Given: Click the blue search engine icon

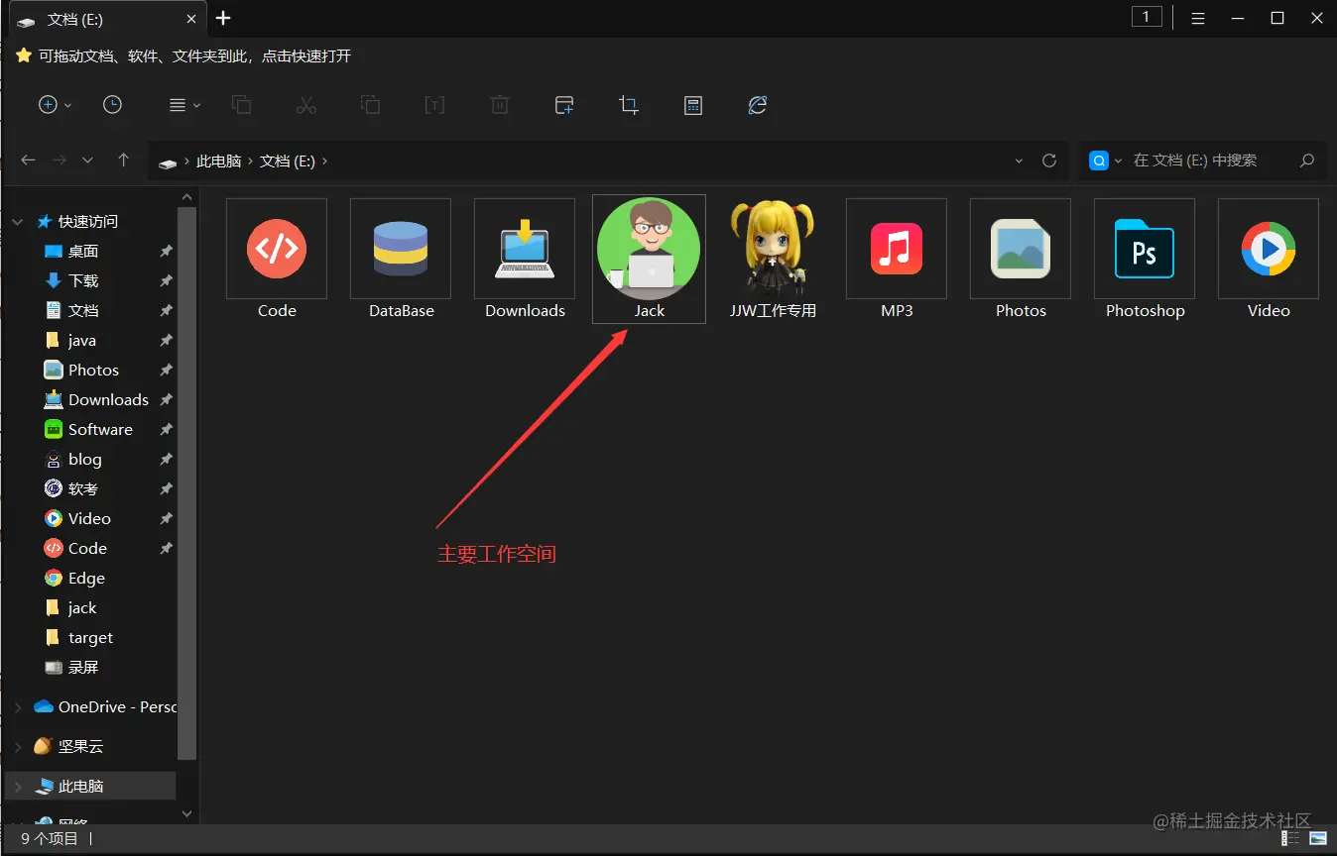Looking at the screenshot, I should [1098, 160].
